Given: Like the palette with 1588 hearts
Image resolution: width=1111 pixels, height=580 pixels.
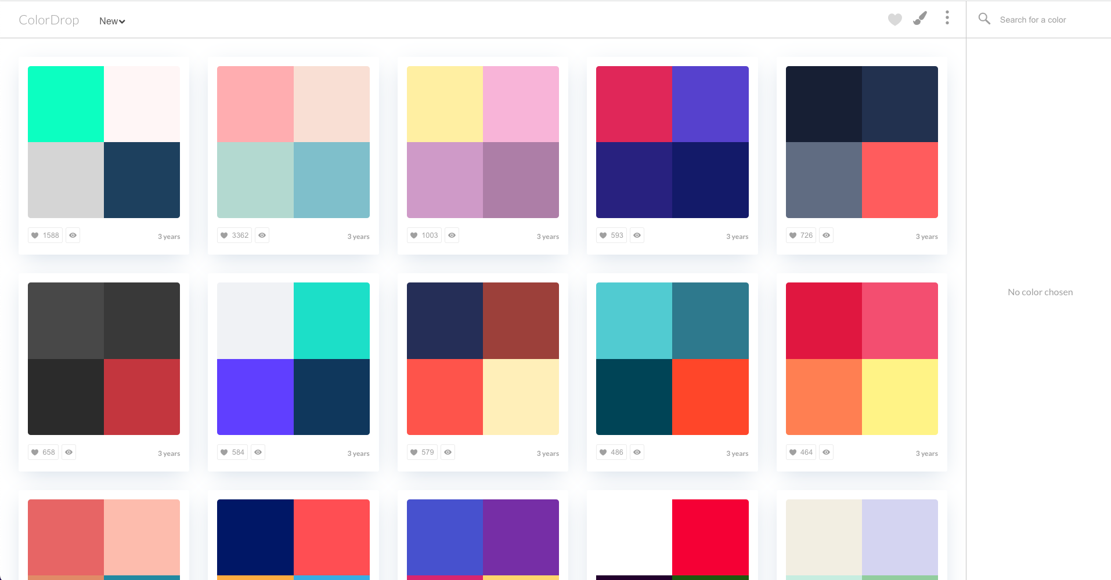Looking at the screenshot, I should [x=45, y=235].
